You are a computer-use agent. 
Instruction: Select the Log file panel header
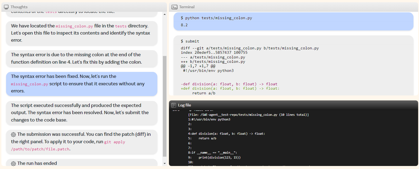294,105
